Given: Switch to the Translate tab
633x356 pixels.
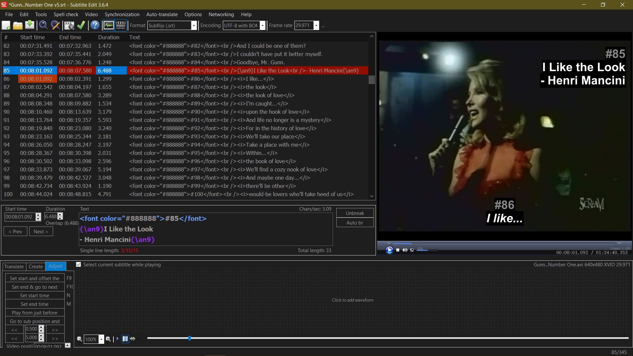Looking at the screenshot, I should 14,267.
